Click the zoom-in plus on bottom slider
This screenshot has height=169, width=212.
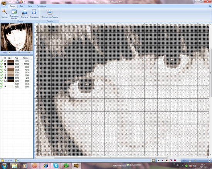(209, 161)
